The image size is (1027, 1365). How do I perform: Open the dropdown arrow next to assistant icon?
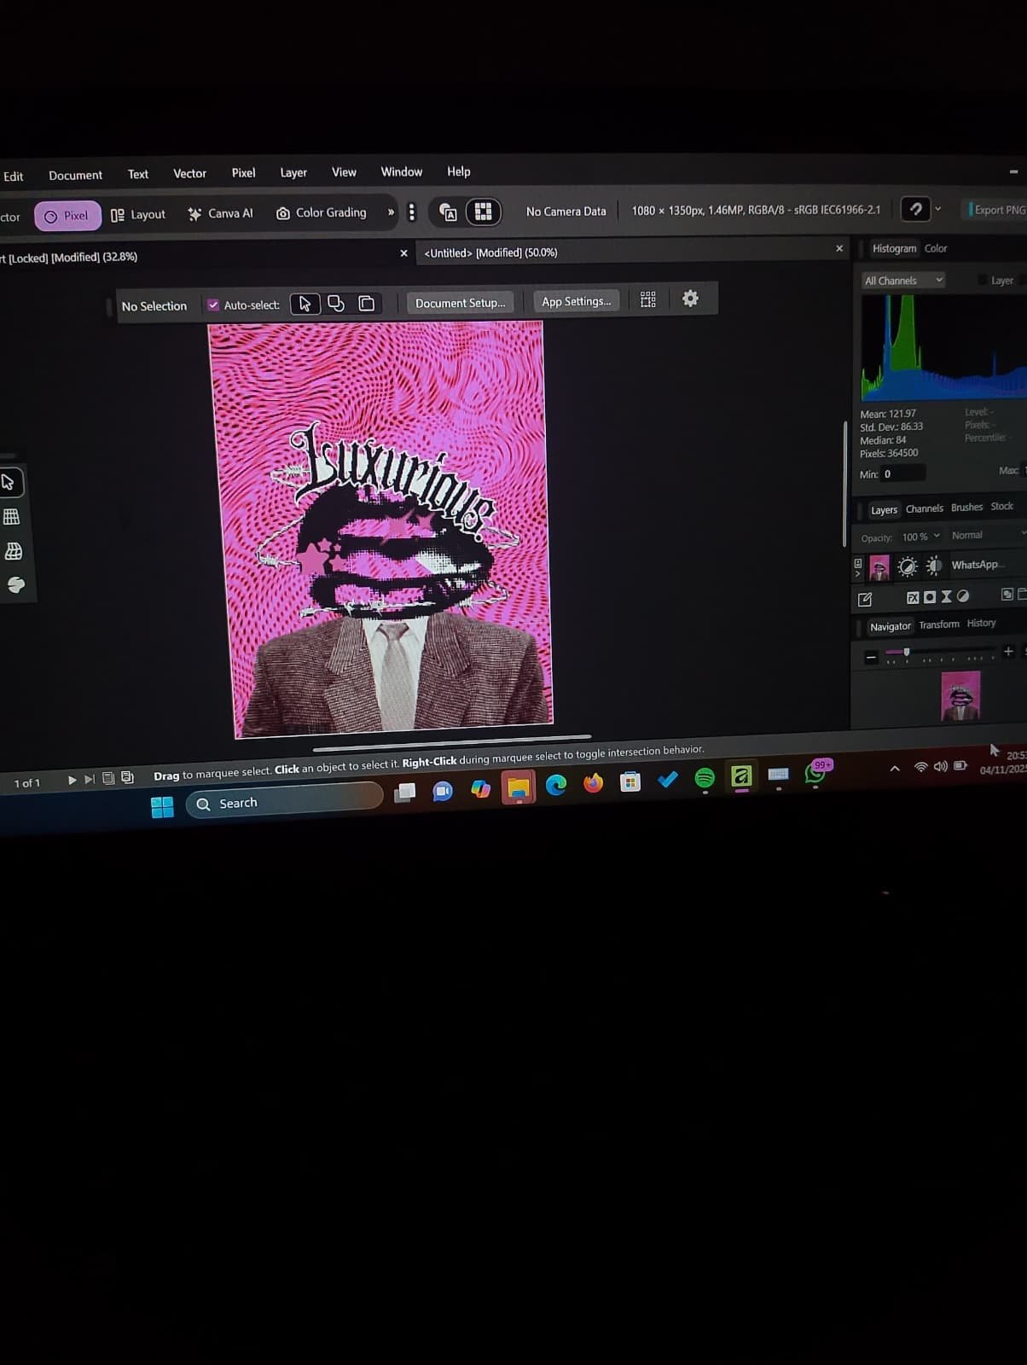938,208
